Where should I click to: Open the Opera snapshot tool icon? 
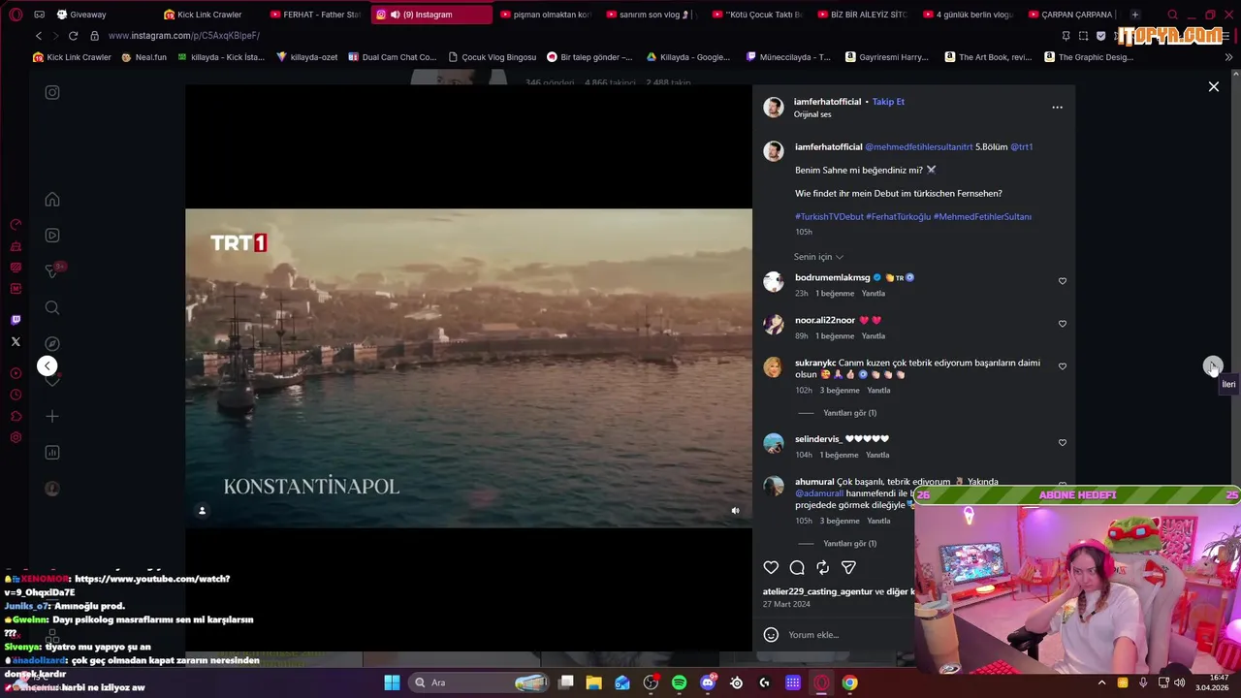[1083, 36]
